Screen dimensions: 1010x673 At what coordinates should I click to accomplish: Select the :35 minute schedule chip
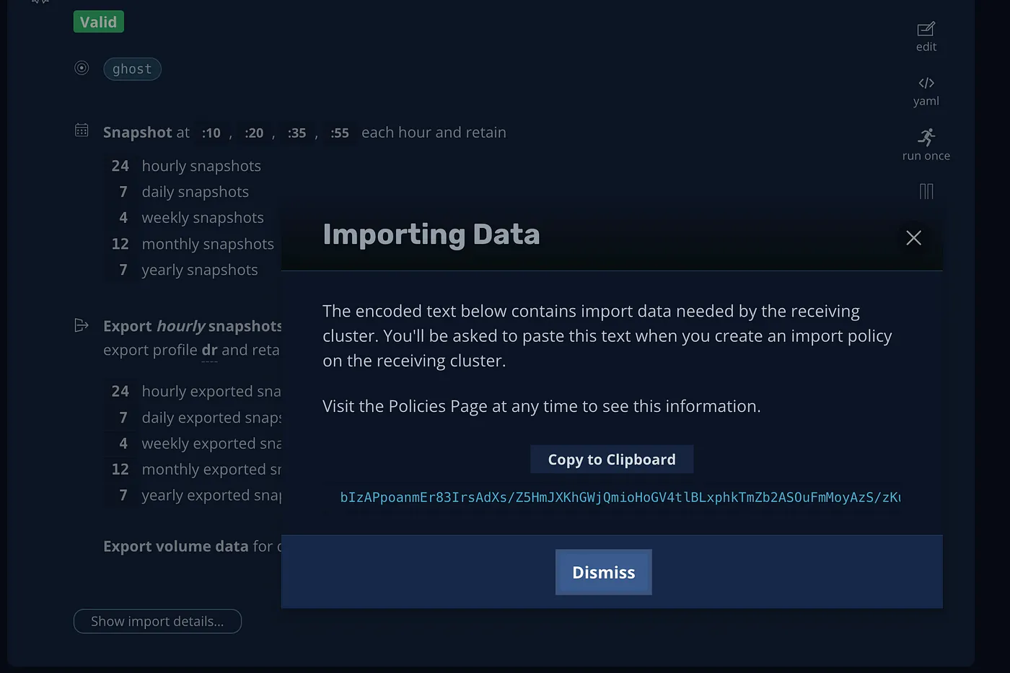(x=297, y=133)
